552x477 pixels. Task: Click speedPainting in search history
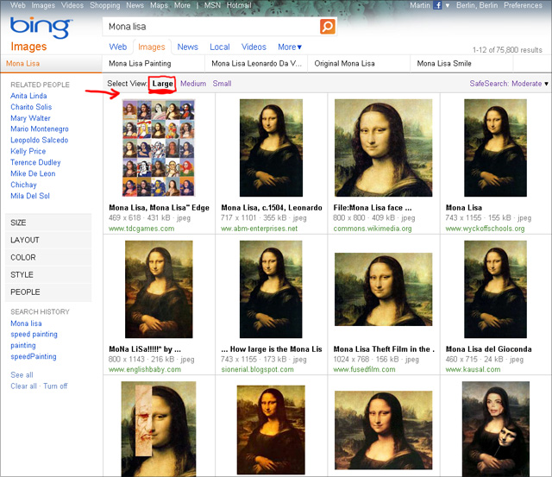tap(34, 356)
